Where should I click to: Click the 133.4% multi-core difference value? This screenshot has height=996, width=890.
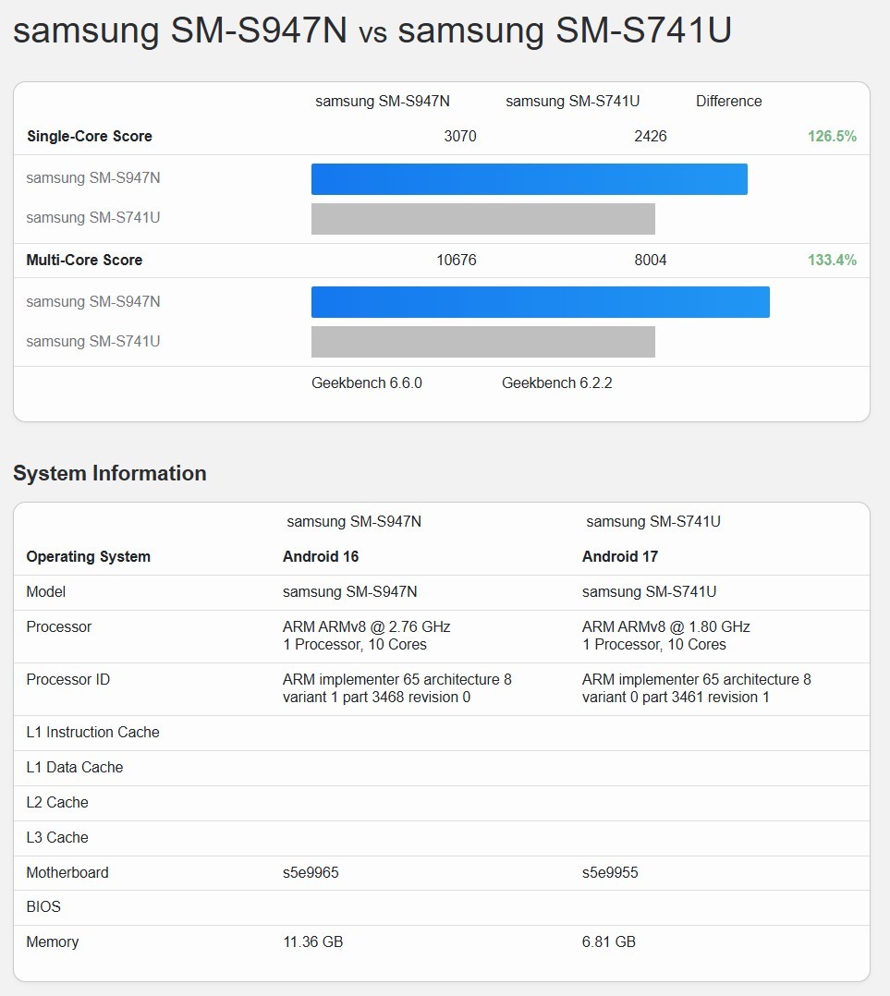pyautogui.click(x=831, y=260)
